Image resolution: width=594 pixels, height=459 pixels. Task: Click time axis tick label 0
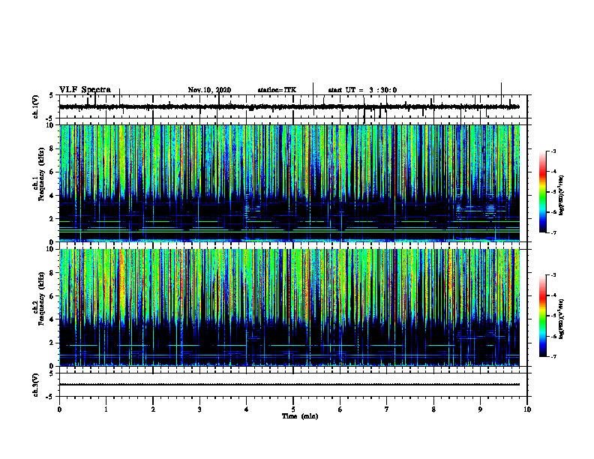pyautogui.click(x=59, y=409)
